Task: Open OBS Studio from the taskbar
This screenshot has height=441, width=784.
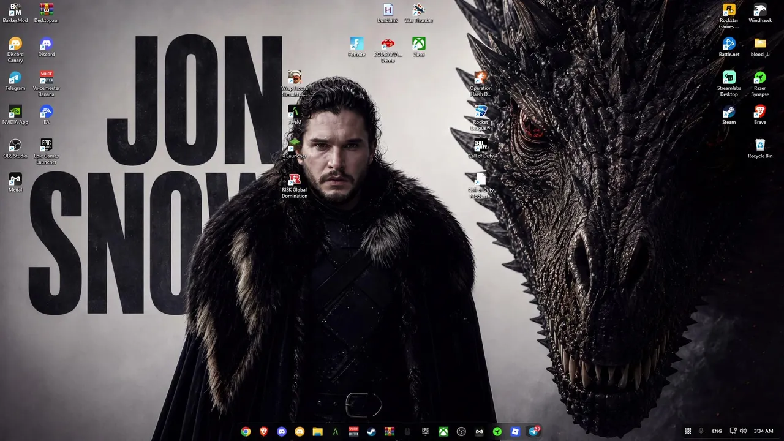Action: coord(461,432)
